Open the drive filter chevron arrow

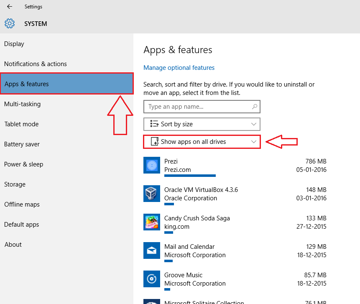(x=253, y=142)
